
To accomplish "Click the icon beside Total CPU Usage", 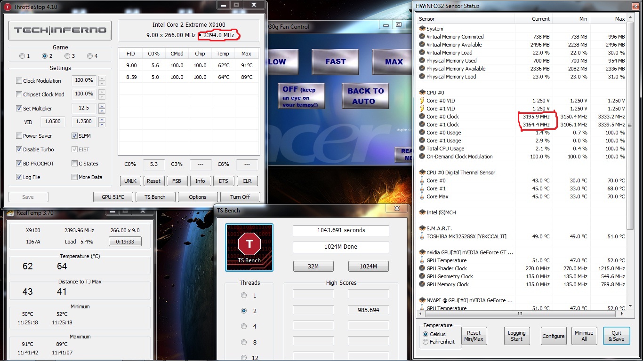I will click(x=422, y=149).
